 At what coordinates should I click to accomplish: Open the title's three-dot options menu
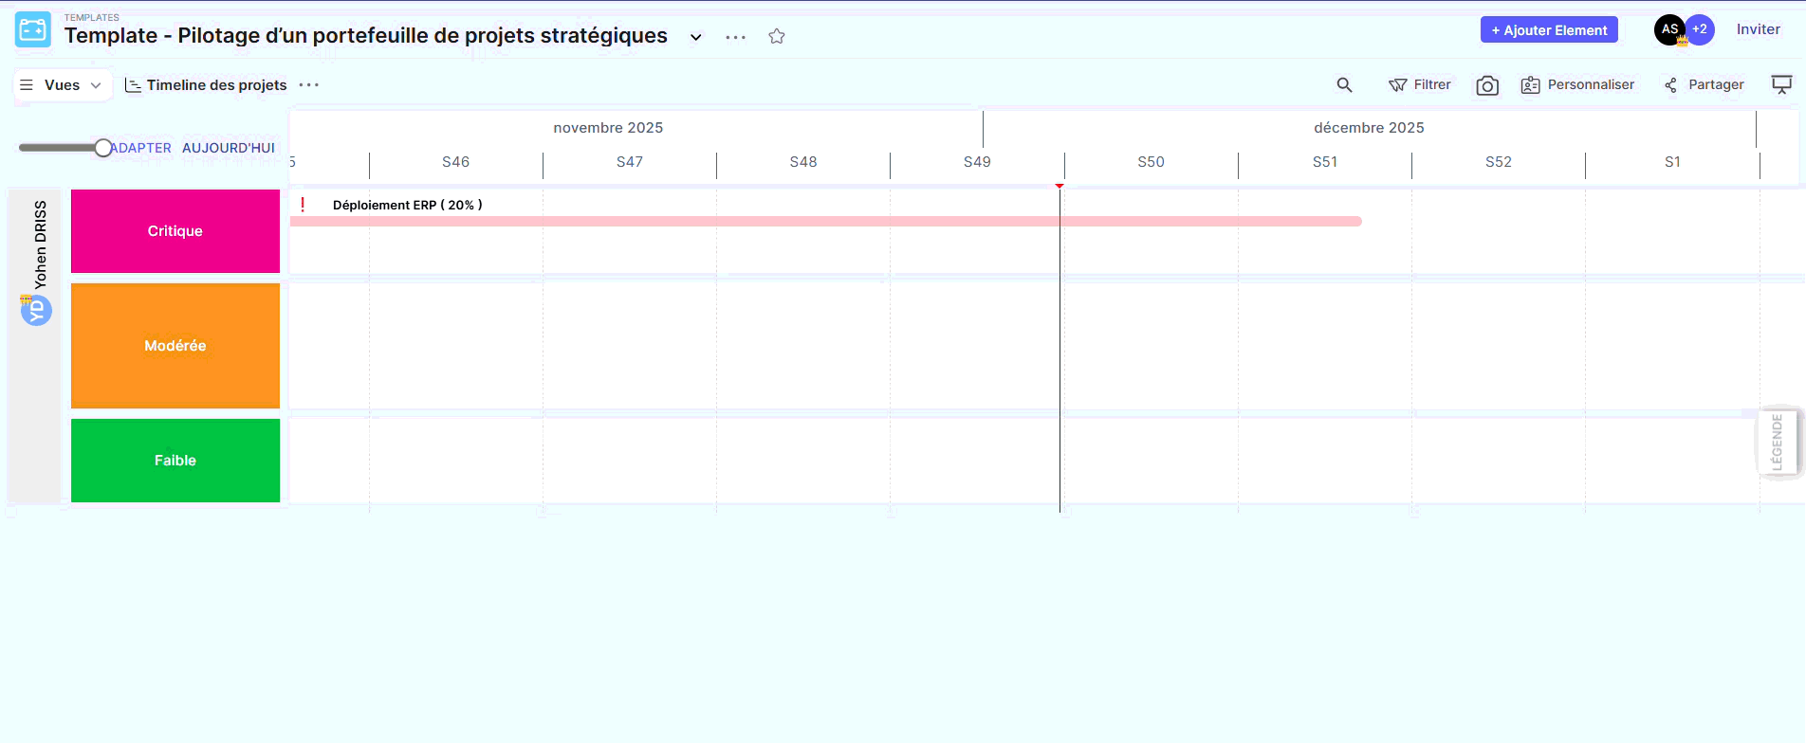tap(735, 37)
